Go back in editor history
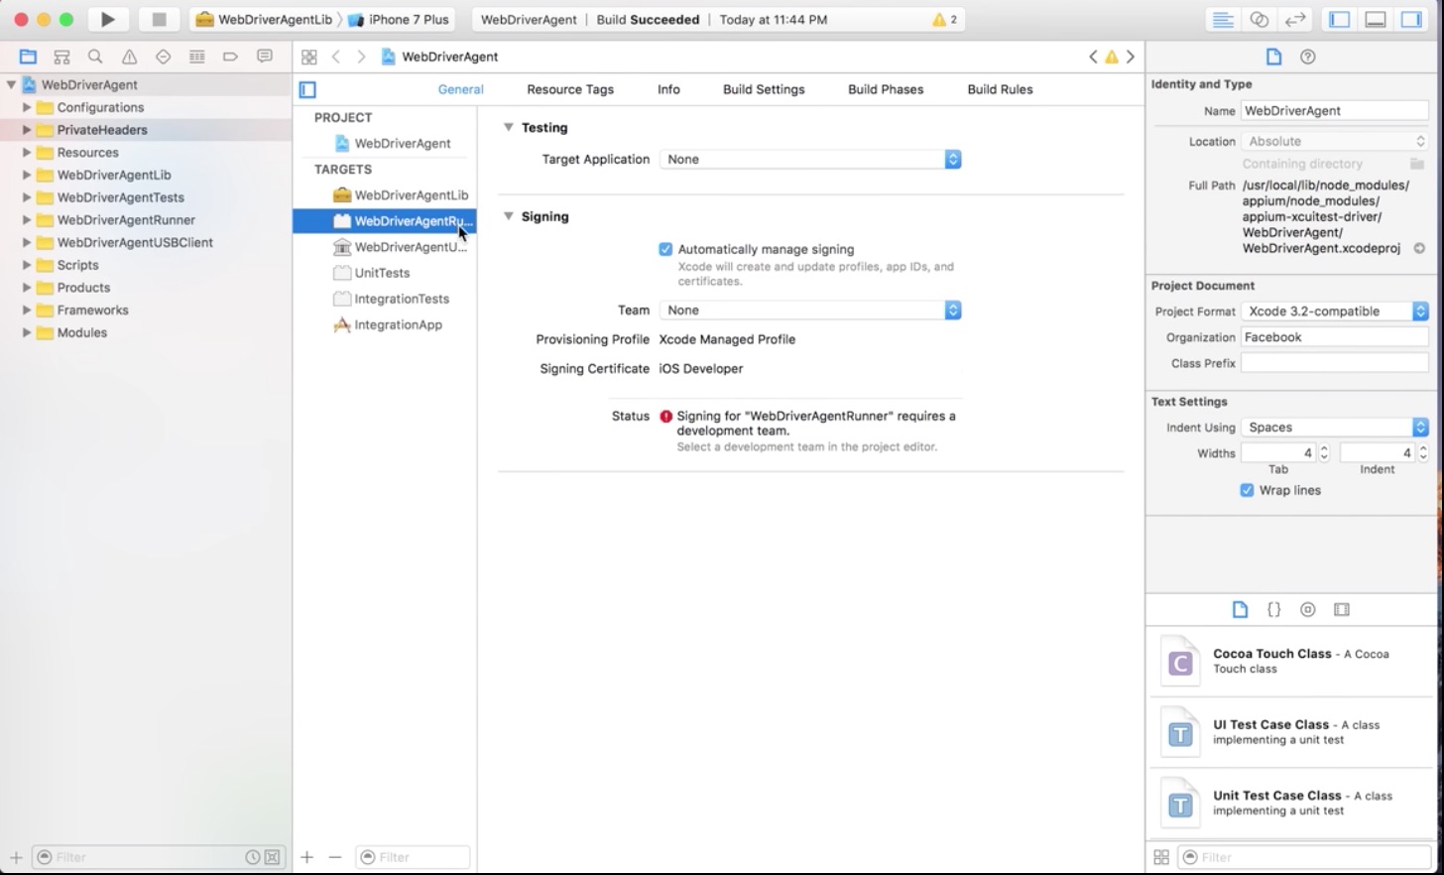 click(x=336, y=57)
